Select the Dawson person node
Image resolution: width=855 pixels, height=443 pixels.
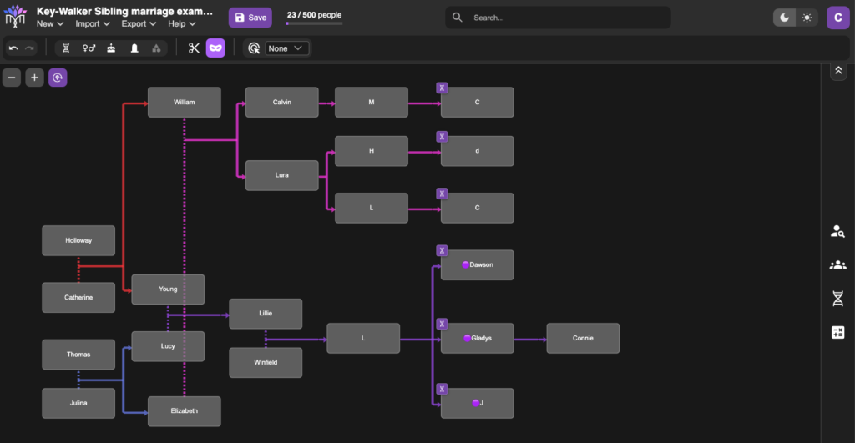(x=477, y=264)
